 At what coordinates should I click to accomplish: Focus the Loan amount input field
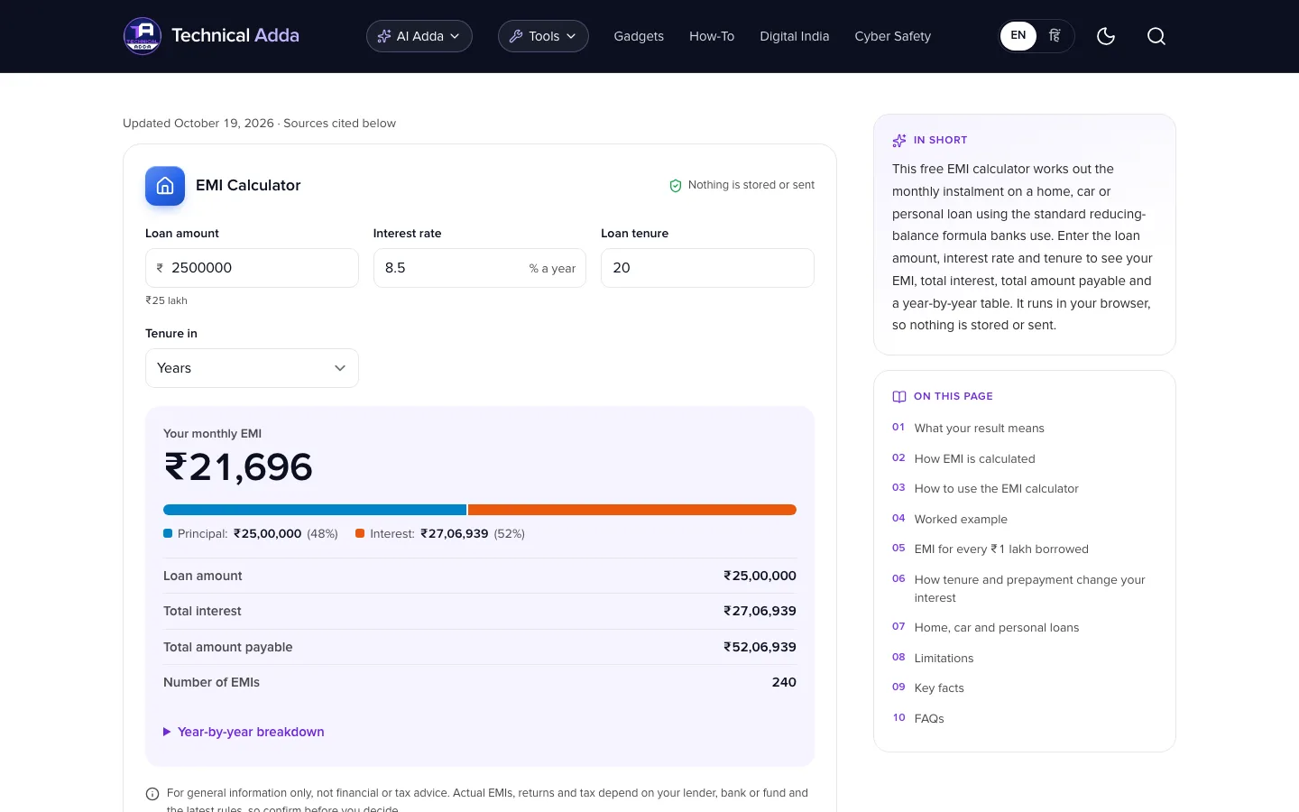pos(252,268)
